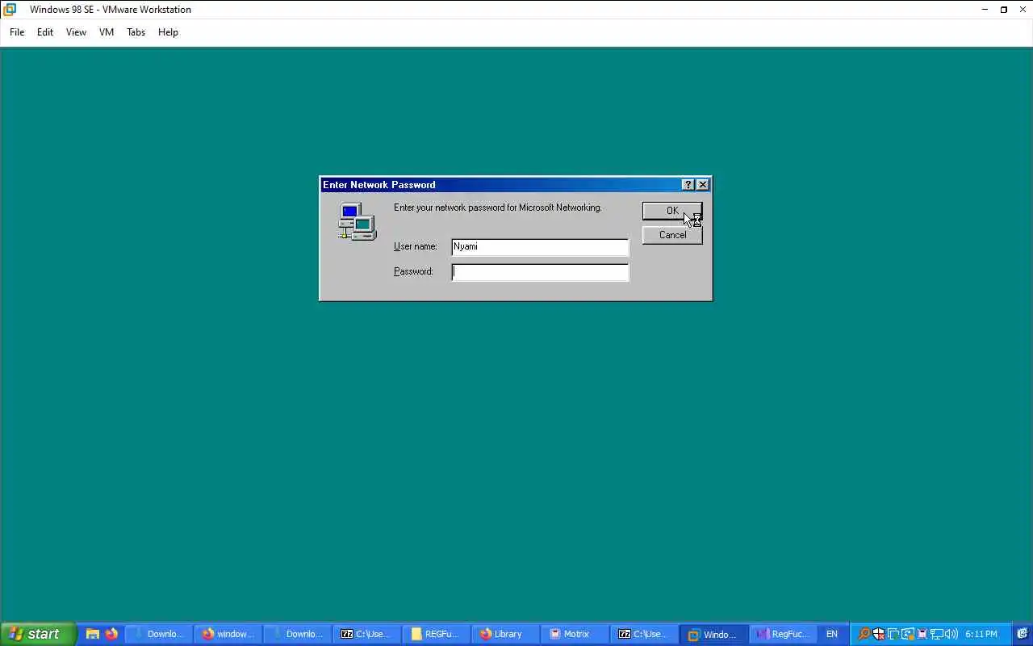Launch file explorer from quick launch
Viewport: 1033px width, 646px height.
(93, 634)
